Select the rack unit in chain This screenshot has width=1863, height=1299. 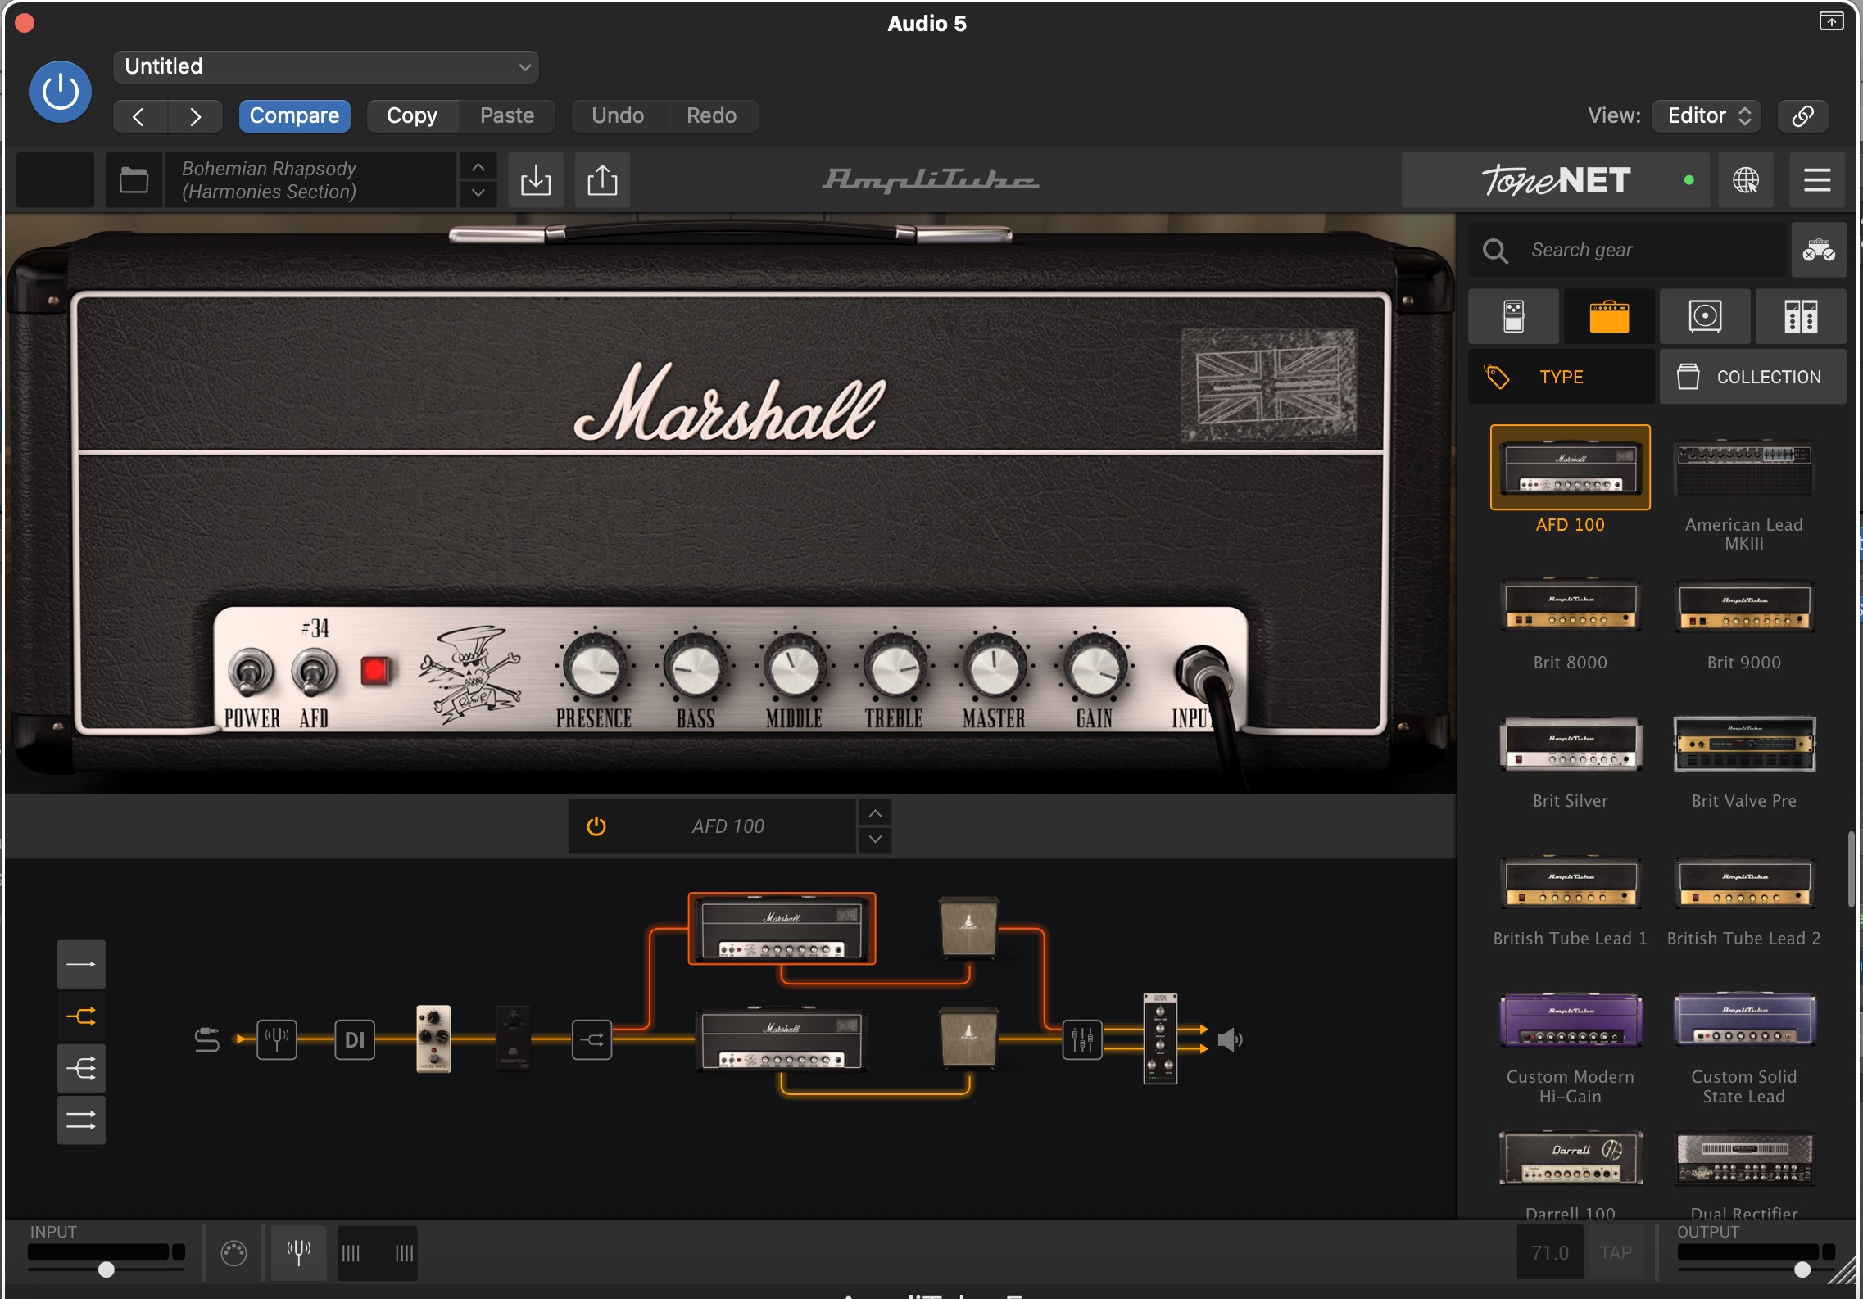tap(1160, 1039)
